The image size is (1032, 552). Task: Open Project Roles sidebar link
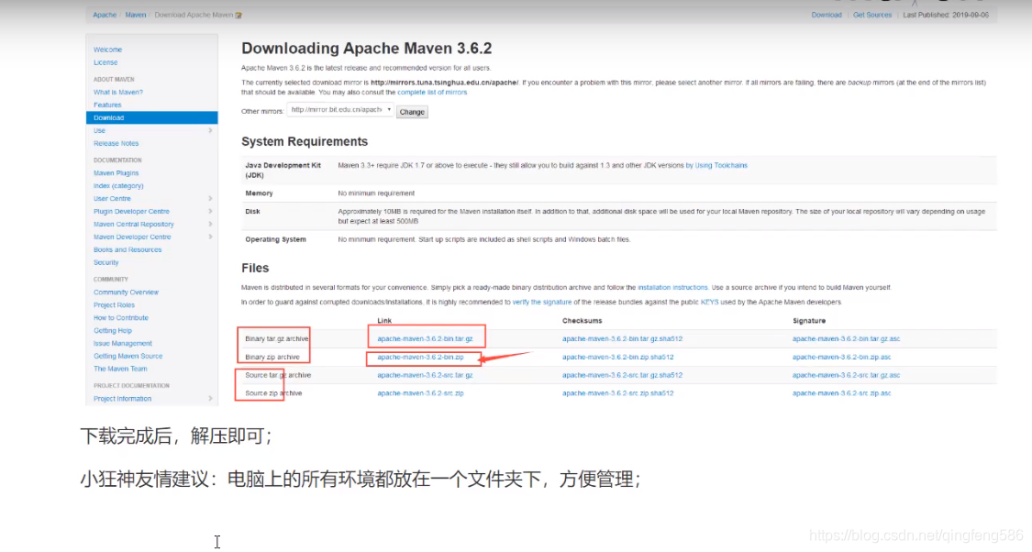114,305
